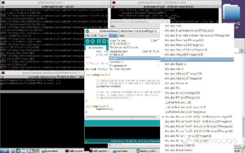Click the red terminal icon of the bitlash-coder terminal window

pos(114,3)
